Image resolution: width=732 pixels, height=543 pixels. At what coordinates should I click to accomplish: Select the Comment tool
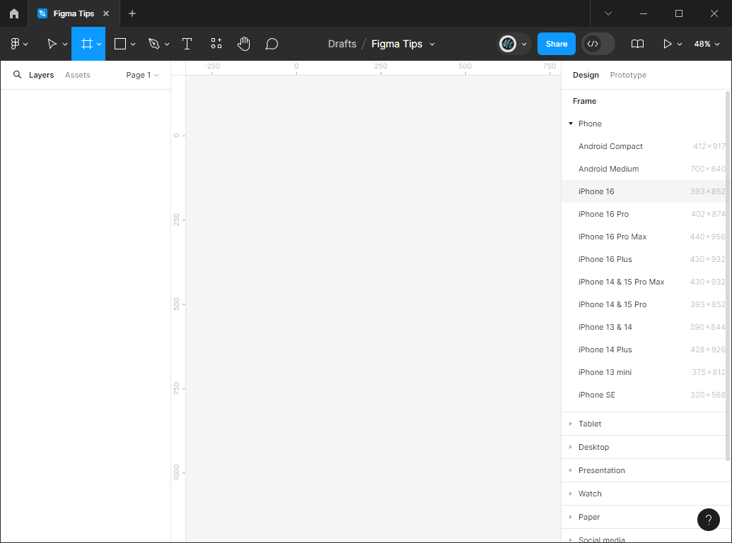[x=272, y=44]
